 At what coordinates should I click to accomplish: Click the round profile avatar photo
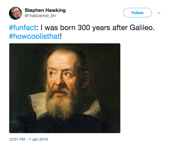click(15, 13)
